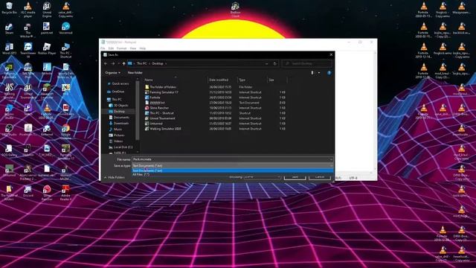Expand the address bar history dropdown
The width and height of the screenshot is (476, 268).
[266, 63]
